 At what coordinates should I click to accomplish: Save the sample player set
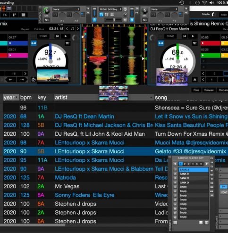[201, 223]
